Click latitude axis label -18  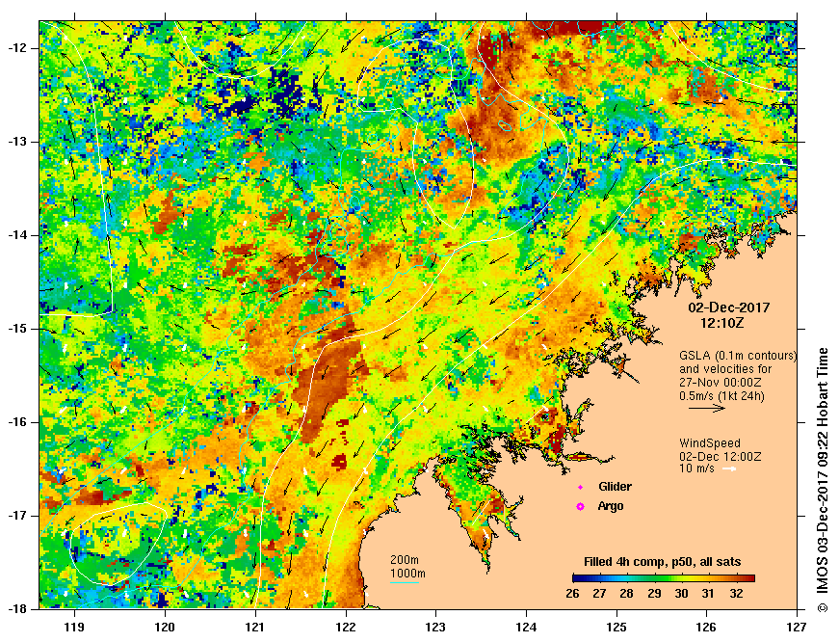[16, 609]
